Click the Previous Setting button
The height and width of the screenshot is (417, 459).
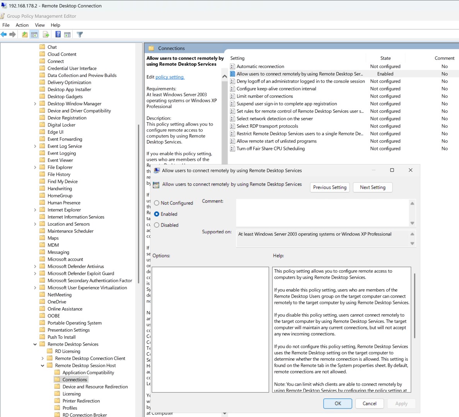click(x=329, y=187)
